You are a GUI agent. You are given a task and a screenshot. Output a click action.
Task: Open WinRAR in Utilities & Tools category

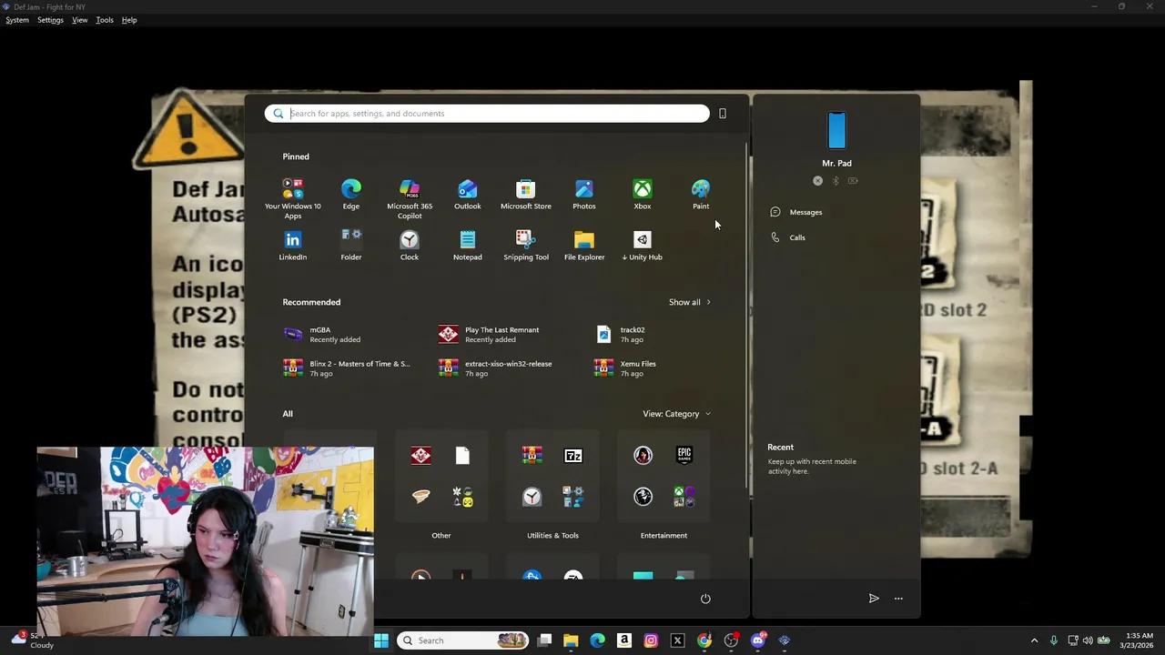coord(532,455)
